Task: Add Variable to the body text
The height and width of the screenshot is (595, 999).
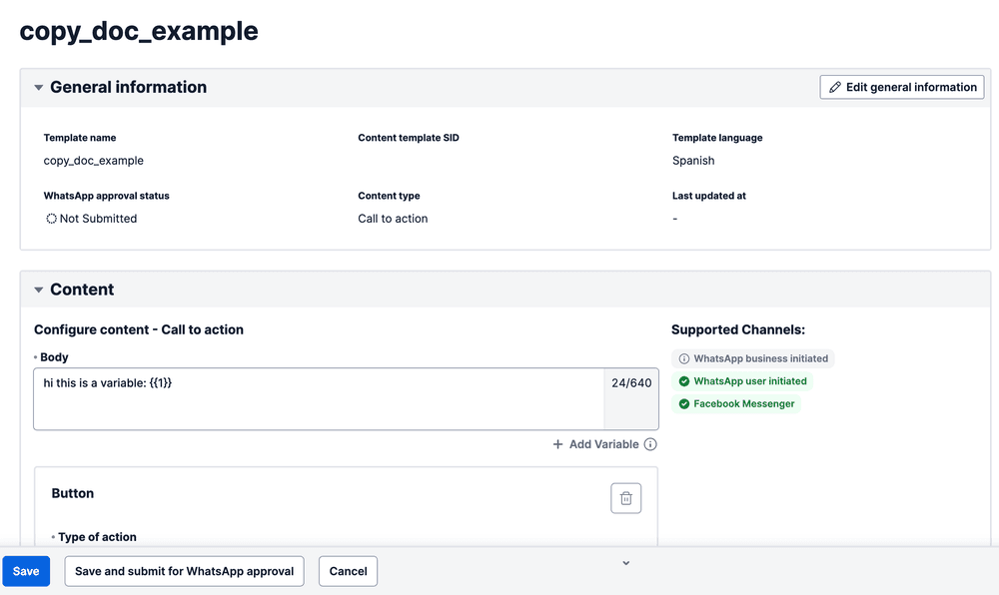Action: (x=595, y=444)
